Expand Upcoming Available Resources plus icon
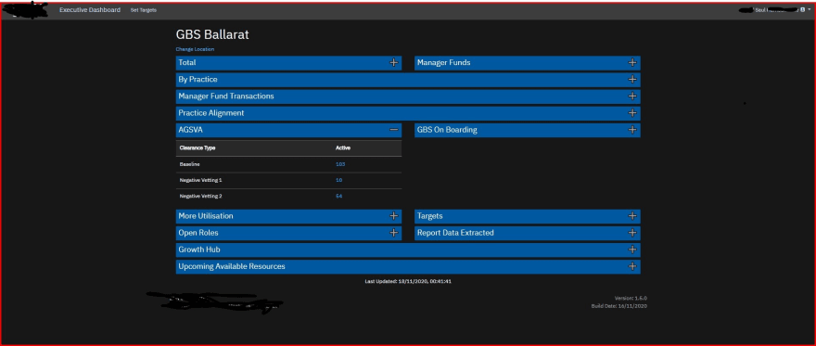 pos(632,266)
